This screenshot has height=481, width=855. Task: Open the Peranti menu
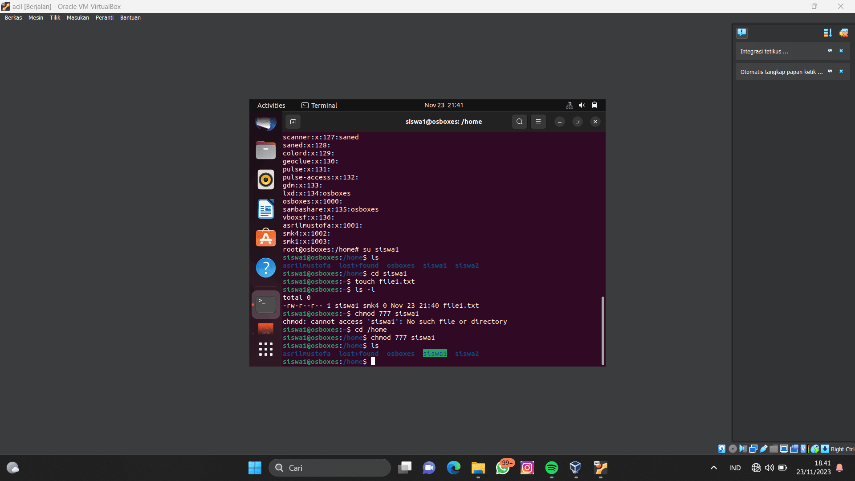[x=105, y=18]
